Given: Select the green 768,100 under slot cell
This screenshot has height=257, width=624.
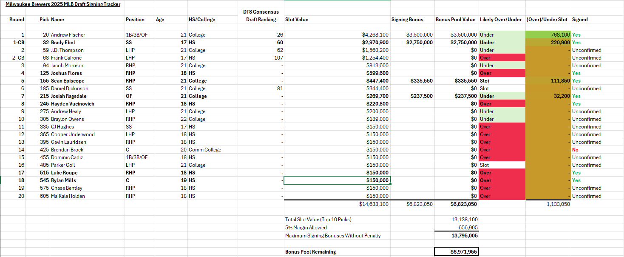Looking at the screenshot, I should (548, 35).
